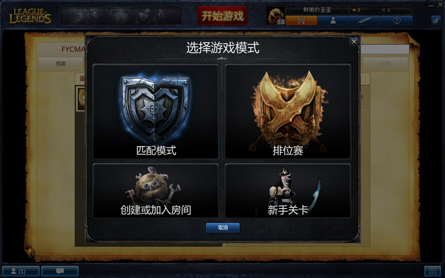Open the shop via shopping cart icon
Image resolution: width=445 pixels, height=278 pixels.
point(301,21)
